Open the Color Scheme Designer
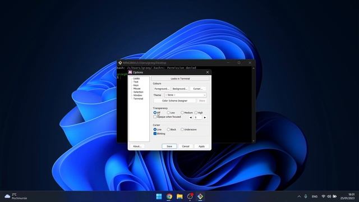Image resolution: width=359 pixels, height=202 pixels. tap(174, 101)
